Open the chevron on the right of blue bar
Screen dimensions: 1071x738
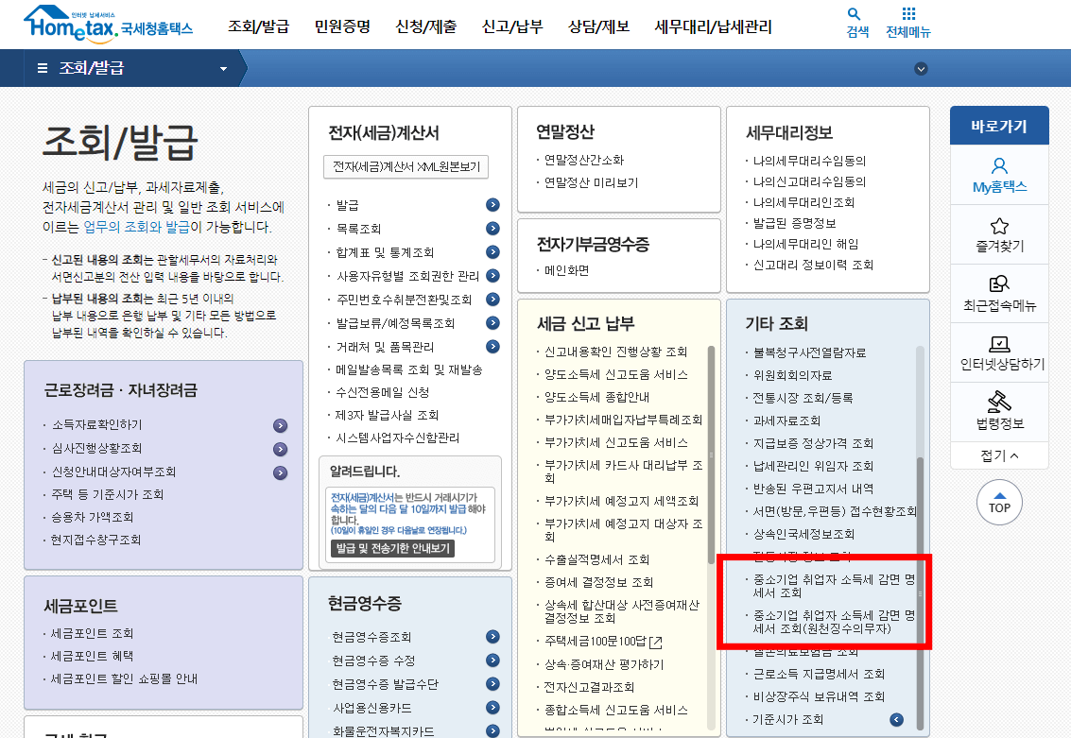920,68
